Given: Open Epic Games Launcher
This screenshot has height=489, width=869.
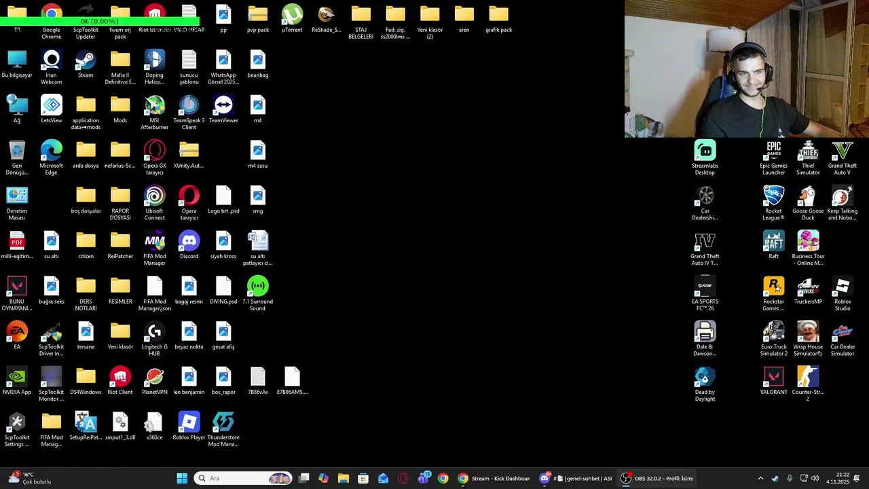Looking at the screenshot, I should [773, 158].
